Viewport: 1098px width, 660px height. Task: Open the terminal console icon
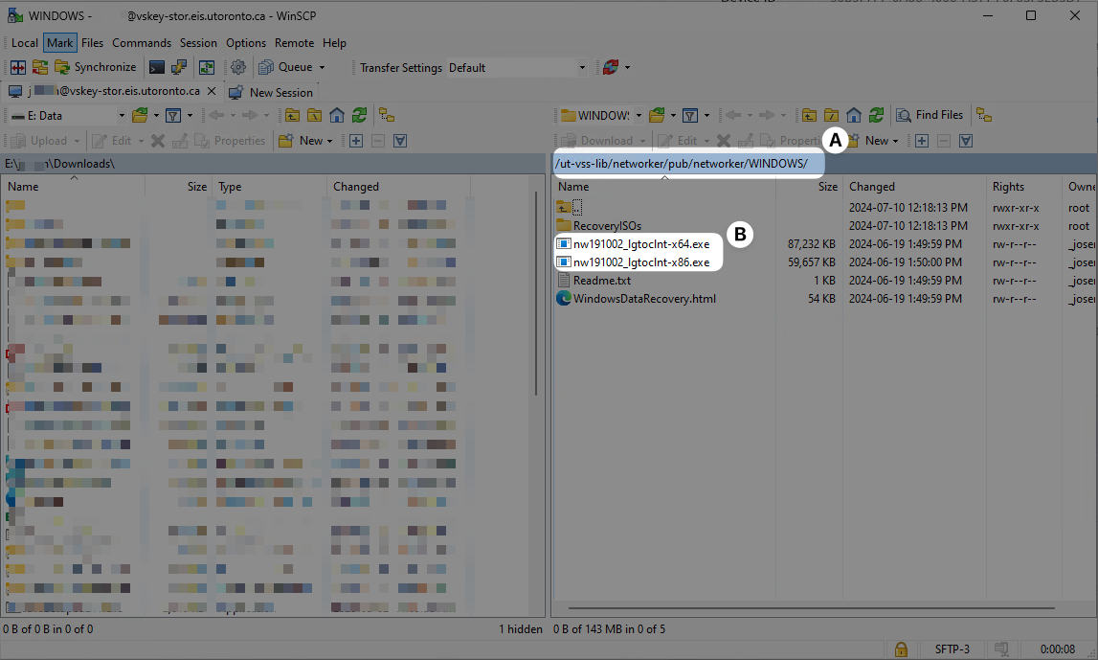(157, 67)
